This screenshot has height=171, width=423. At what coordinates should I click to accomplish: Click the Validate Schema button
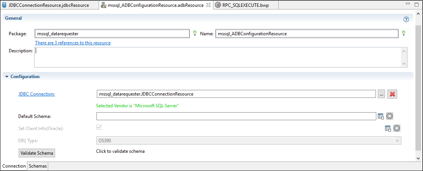[x=37, y=153]
